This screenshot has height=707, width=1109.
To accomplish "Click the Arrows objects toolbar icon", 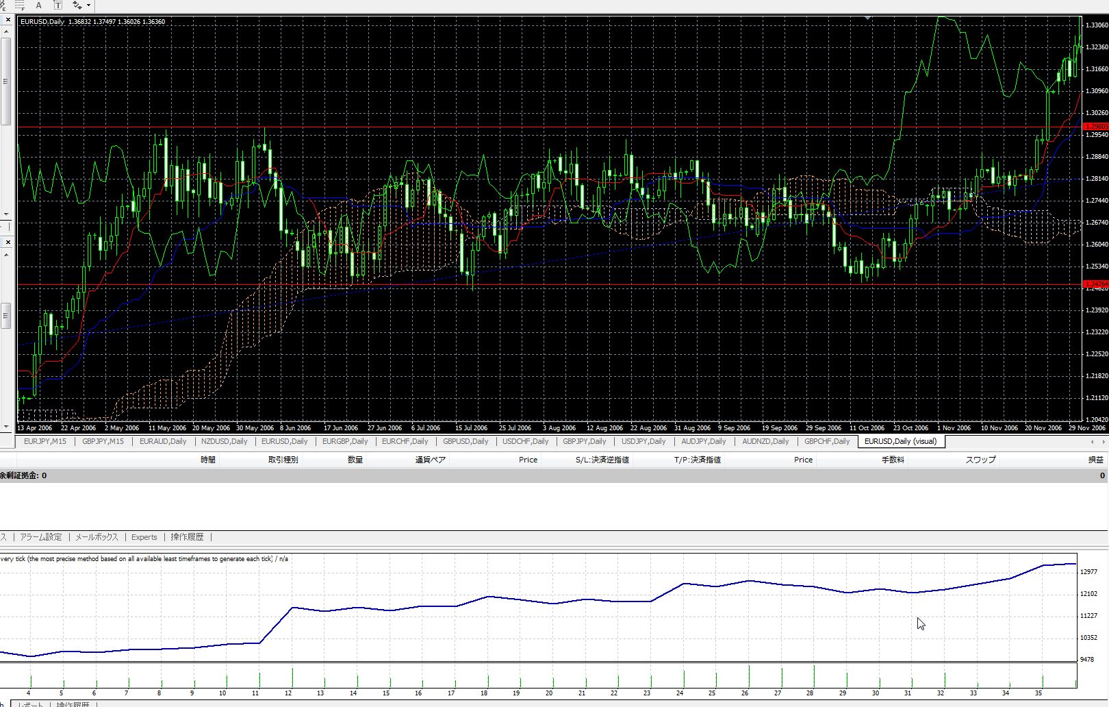I will (x=76, y=5).
